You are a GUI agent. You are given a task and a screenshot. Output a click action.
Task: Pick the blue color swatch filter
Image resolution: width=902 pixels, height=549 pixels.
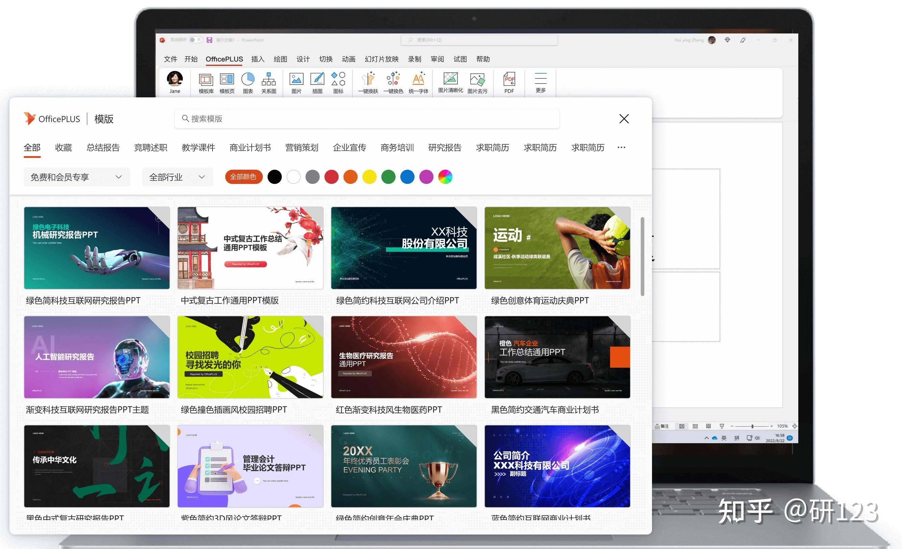click(x=407, y=177)
